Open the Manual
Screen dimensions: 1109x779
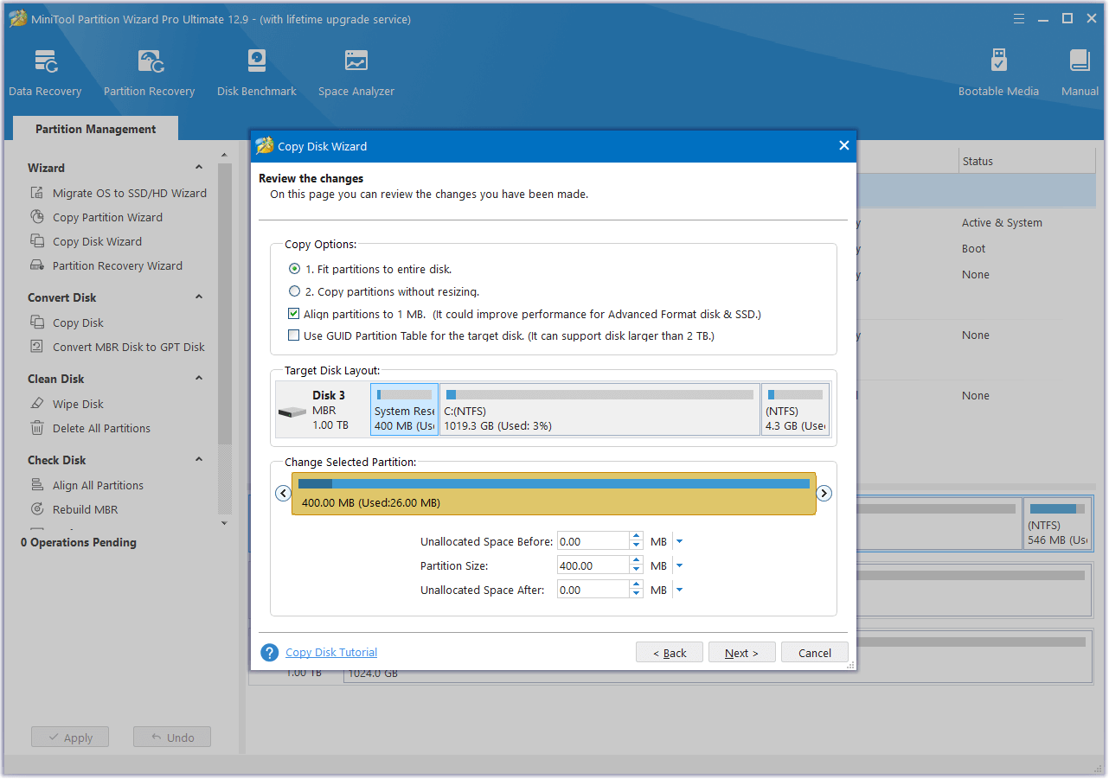pos(1079,69)
